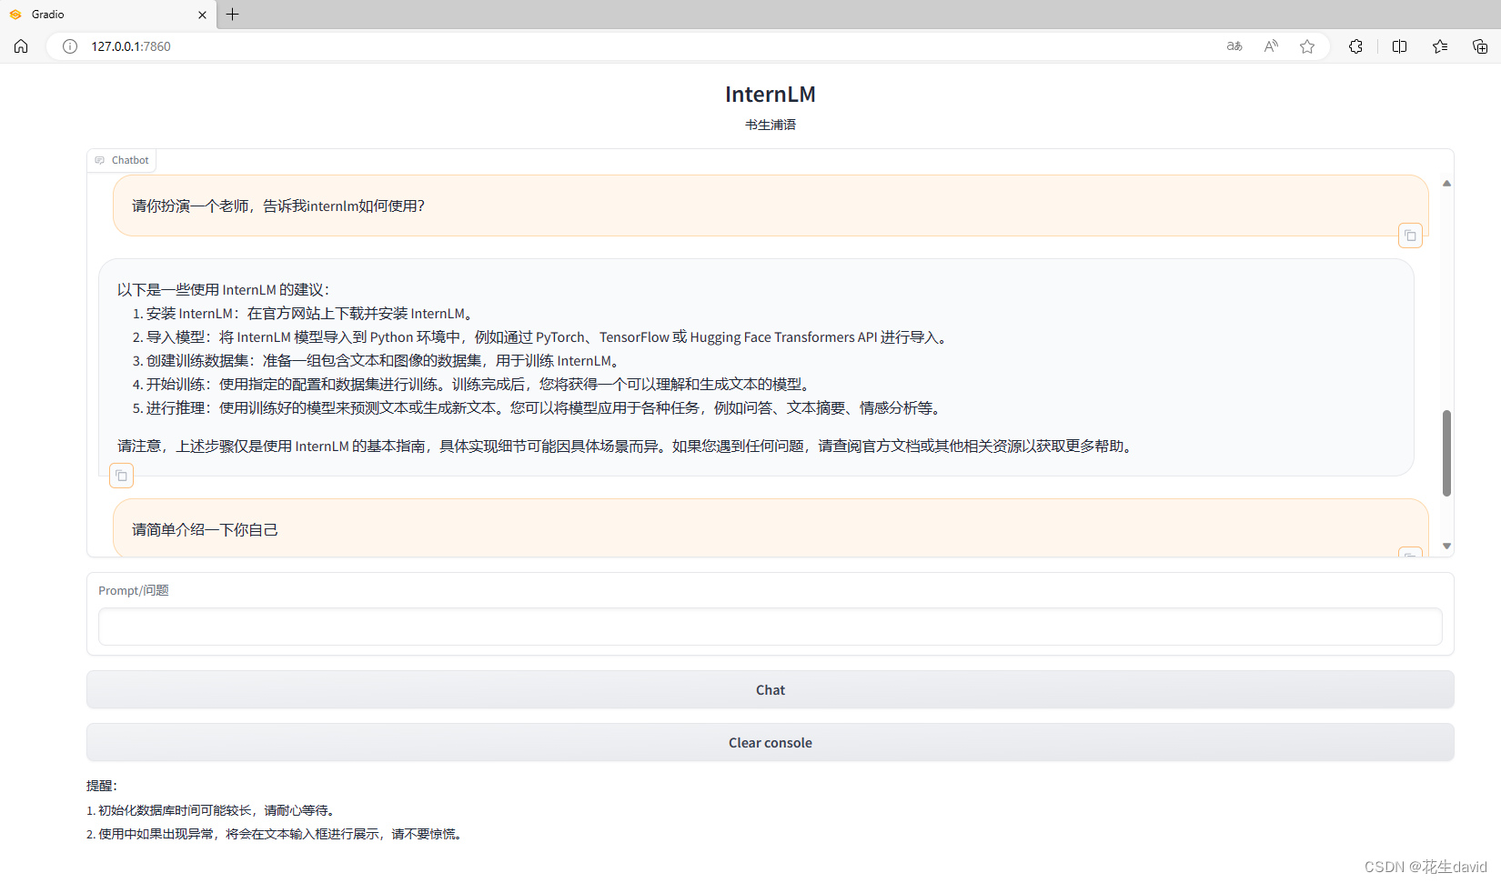Open the collections icon
Image resolution: width=1501 pixels, height=883 pixels.
pyautogui.click(x=1480, y=46)
